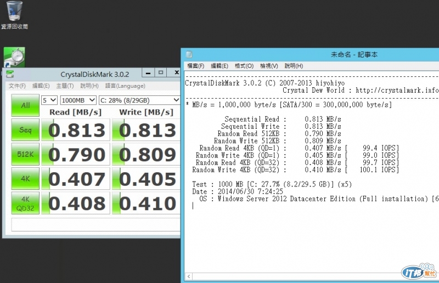
Task: Click the Notepad horizontal scrollbar left arrow
Action: click(x=189, y=276)
